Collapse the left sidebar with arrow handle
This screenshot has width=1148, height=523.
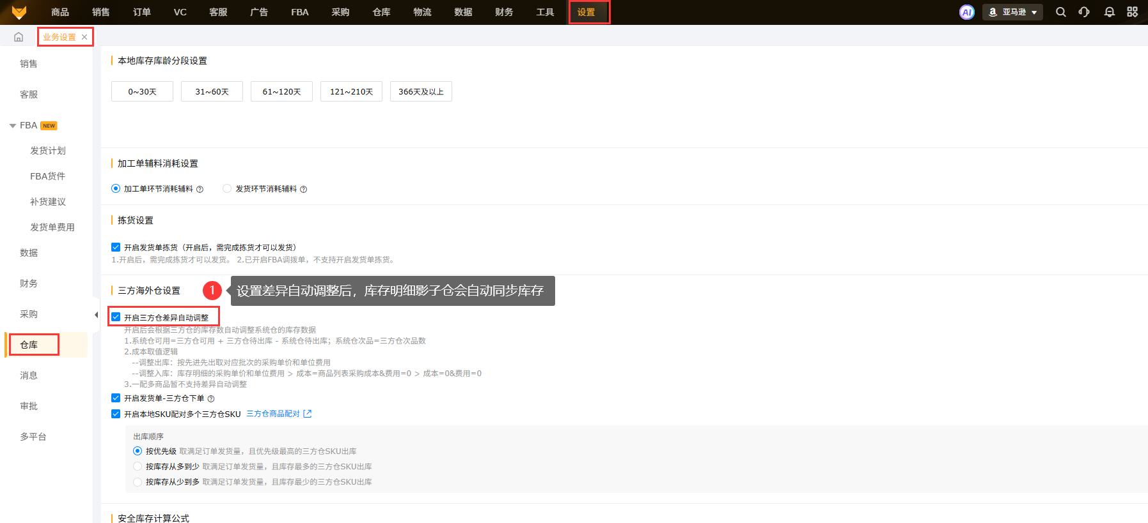[x=96, y=315]
